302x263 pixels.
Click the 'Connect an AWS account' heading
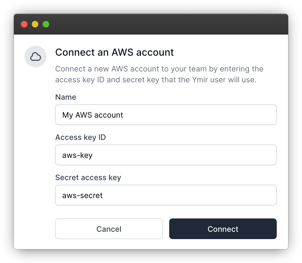pos(114,52)
